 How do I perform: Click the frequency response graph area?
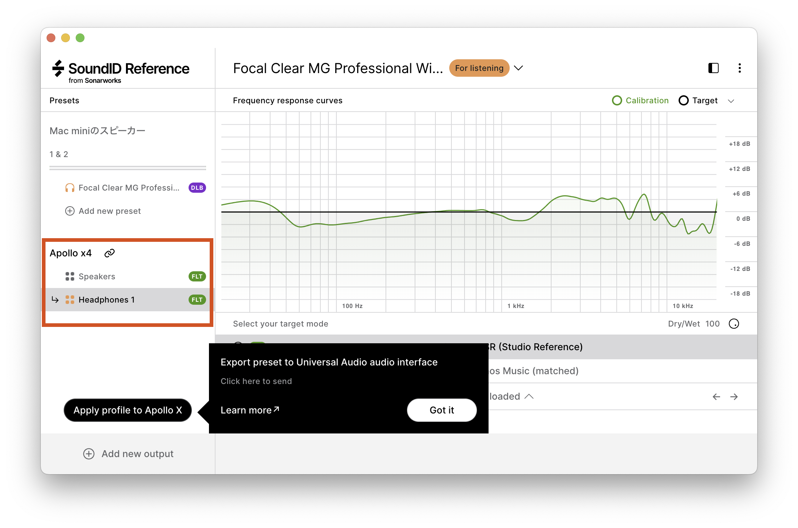coord(469,212)
